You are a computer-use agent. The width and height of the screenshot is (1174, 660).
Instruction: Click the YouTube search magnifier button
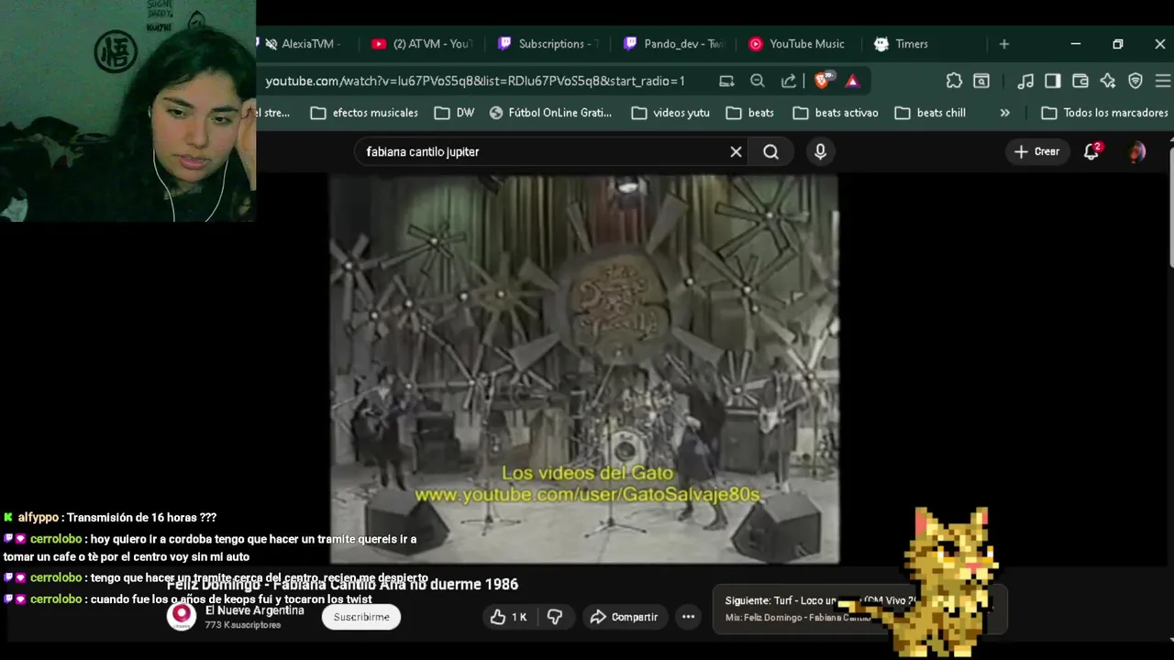click(x=771, y=152)
